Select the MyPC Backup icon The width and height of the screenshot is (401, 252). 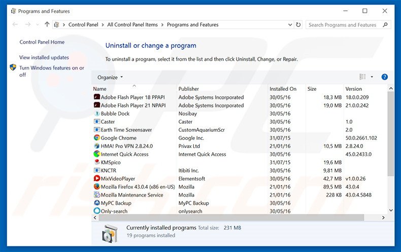pos(96,203)
